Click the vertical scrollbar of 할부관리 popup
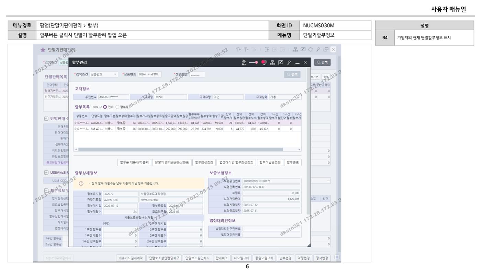Viewport: 481px width, 271px height. pos(308,141)
